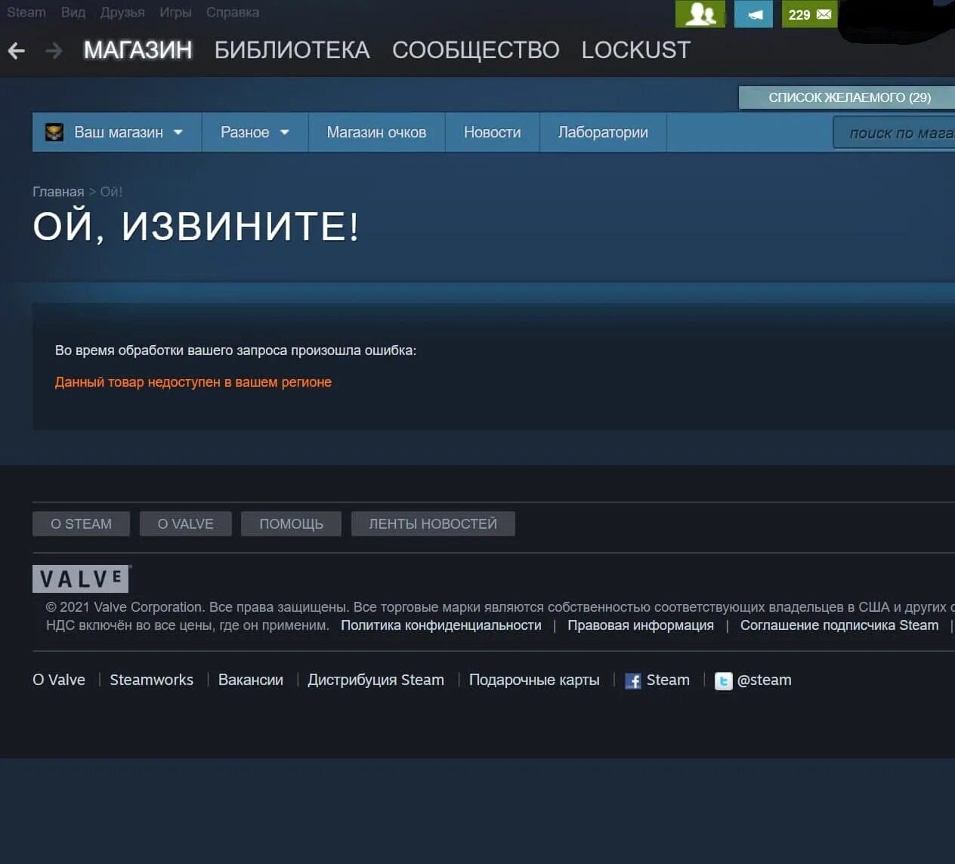Image resolution: width=955 pixels, height=864 pixels.
Task: Click the О STEAM footer button
Action: pos(81,523)
